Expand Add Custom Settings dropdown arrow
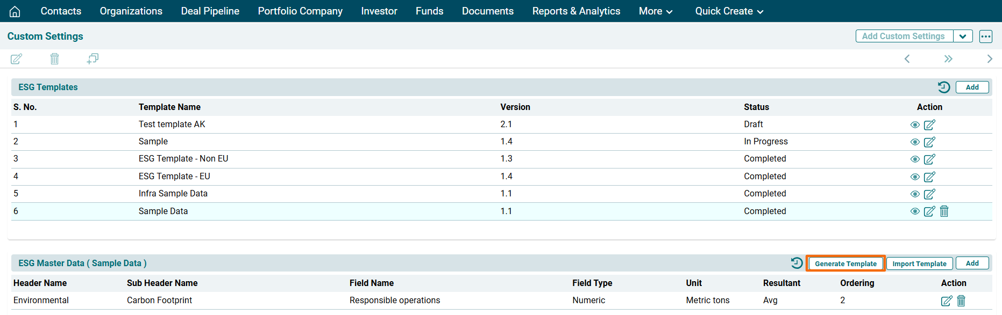Screen dimensions: 1002x315 point(962,36)
